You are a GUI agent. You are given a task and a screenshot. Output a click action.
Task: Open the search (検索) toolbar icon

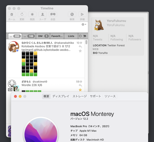[72, 14]
